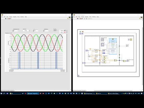Click Run Continuously in front panel toolbar
Image resolution: width=144 pixels, height=108 pixels.
click(x=7, y=19)
